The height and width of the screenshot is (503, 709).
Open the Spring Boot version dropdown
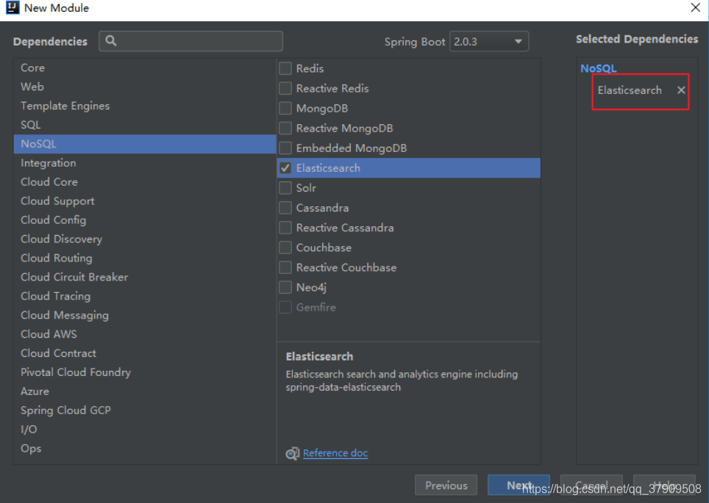(x=489, y=42)
